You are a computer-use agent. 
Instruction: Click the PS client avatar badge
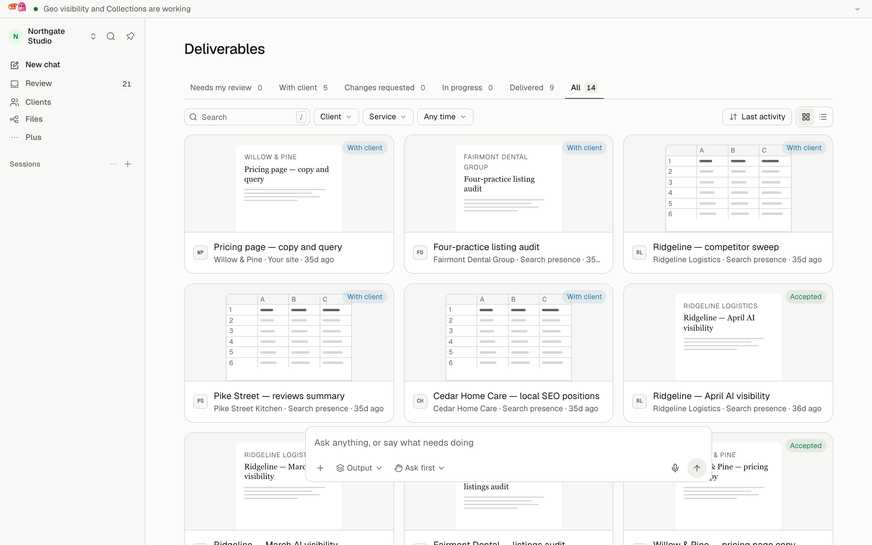pyautogui.click(x=200, y=401)
